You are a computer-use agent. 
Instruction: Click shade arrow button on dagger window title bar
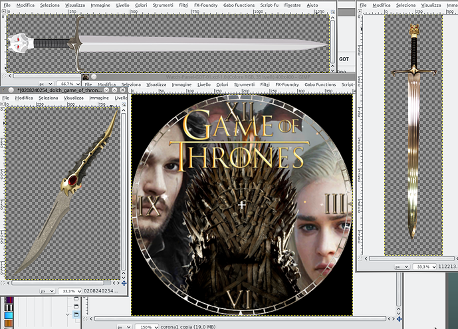click(106, 90)
